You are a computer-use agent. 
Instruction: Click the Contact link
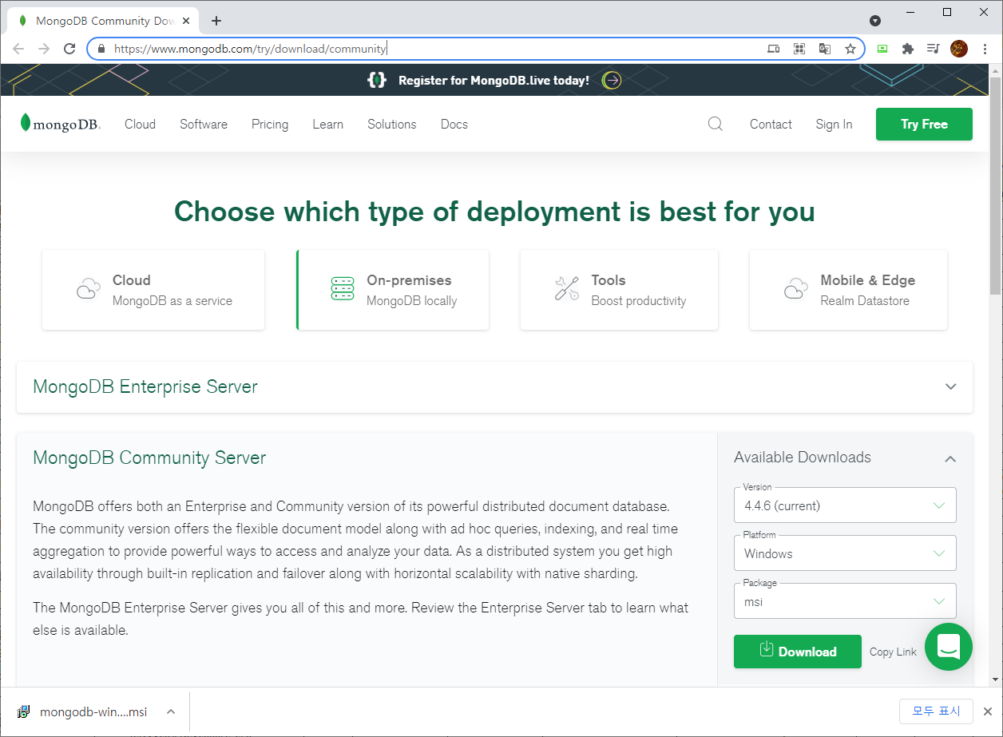tap(771, 125)
